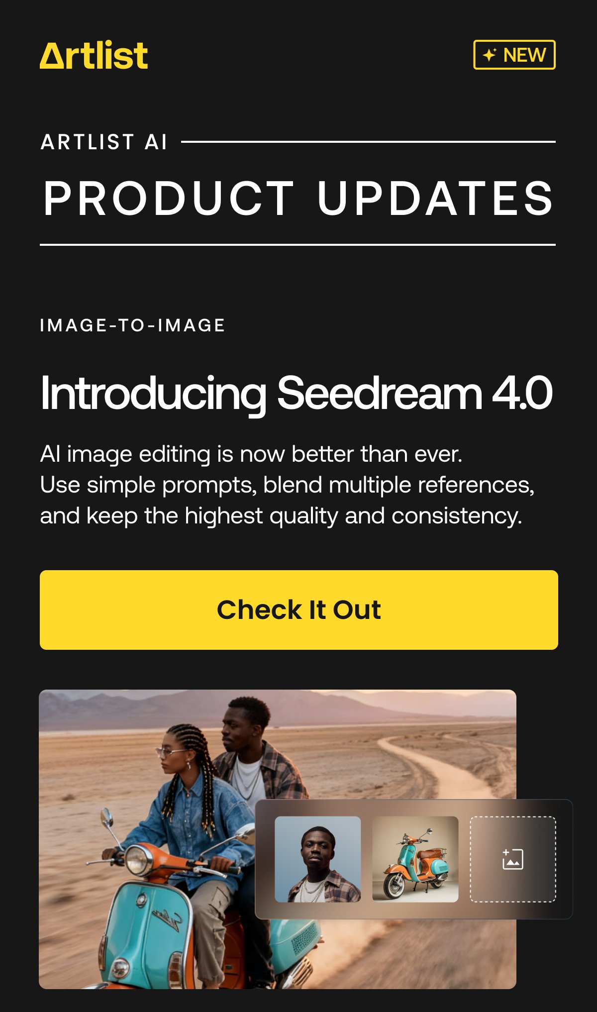
Task: Click the add-image icon in the dashed slot
Action: (512, 859)
